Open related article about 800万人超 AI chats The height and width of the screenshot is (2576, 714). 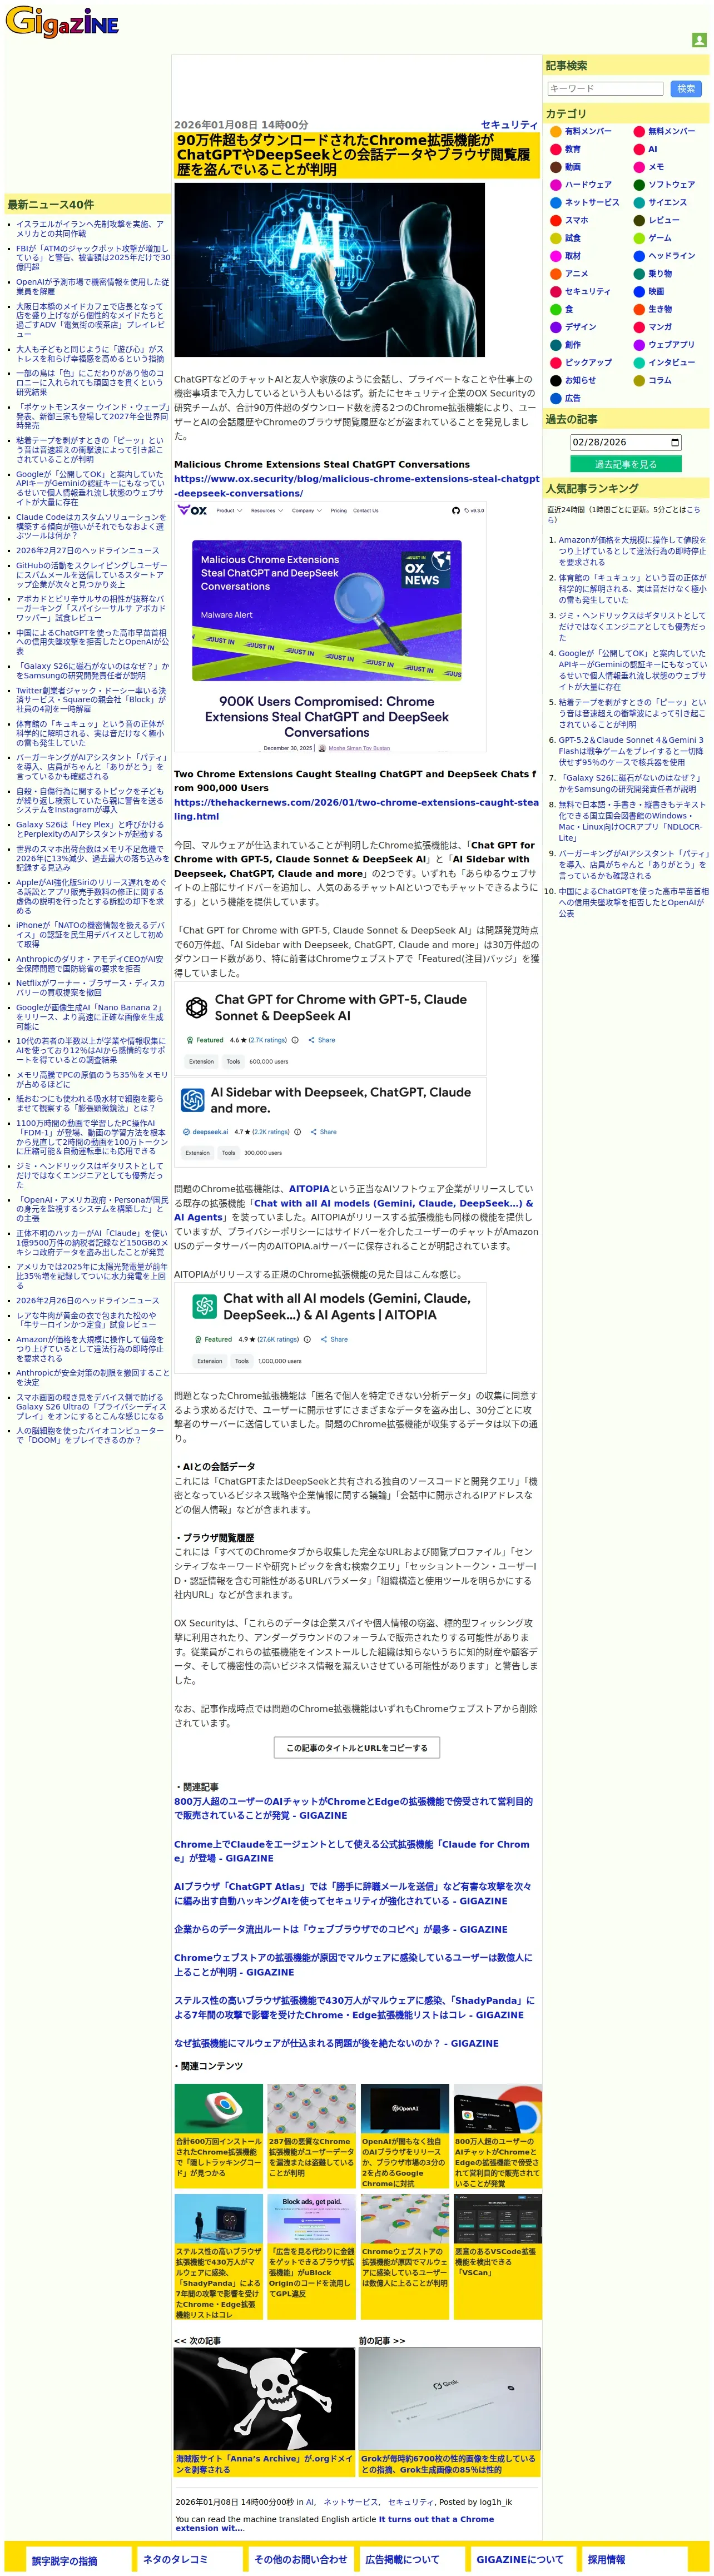point(353,1808)
